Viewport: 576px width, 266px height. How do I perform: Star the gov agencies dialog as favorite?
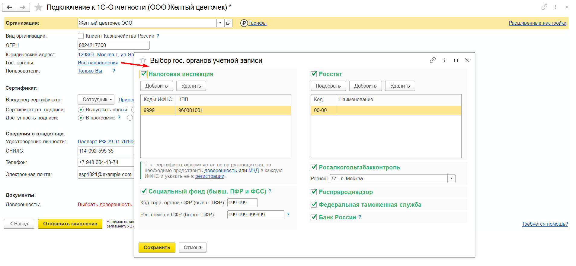point(143,60)
